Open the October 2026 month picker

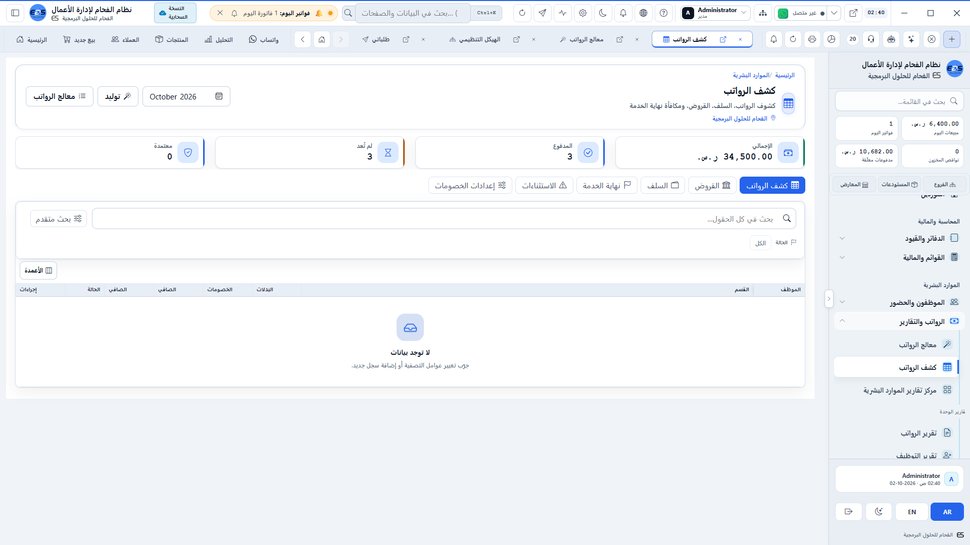pos(186,96)
